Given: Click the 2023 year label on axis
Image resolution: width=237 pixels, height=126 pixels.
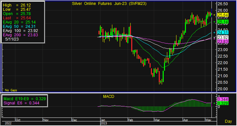Looking at the screenshot, I should 104,124.
